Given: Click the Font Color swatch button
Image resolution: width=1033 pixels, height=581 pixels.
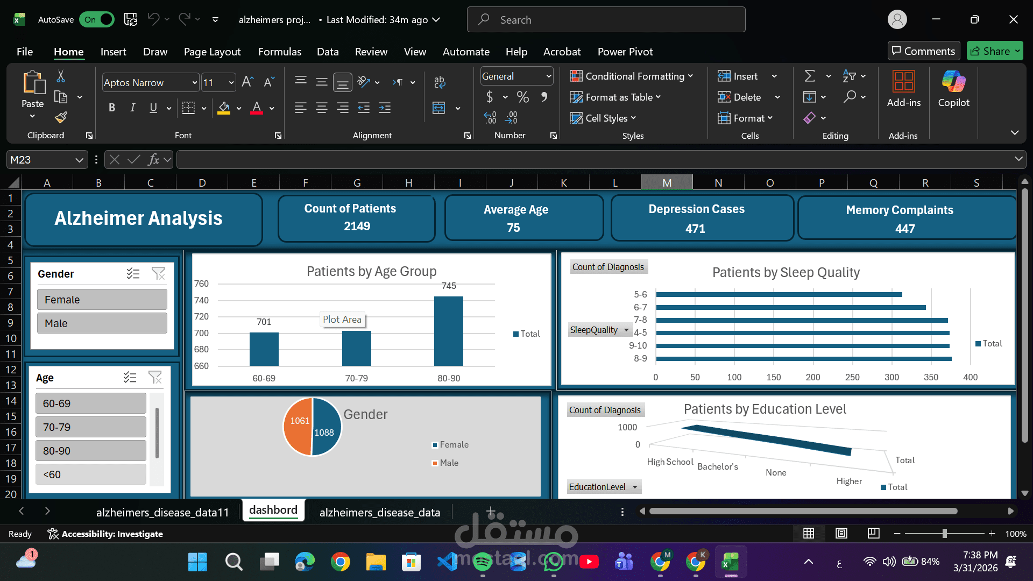Looking at the screenshot, I should 257,108.
